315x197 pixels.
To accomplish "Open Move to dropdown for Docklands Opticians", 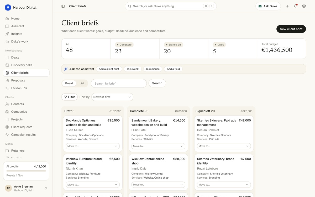I will coord(93,146).
